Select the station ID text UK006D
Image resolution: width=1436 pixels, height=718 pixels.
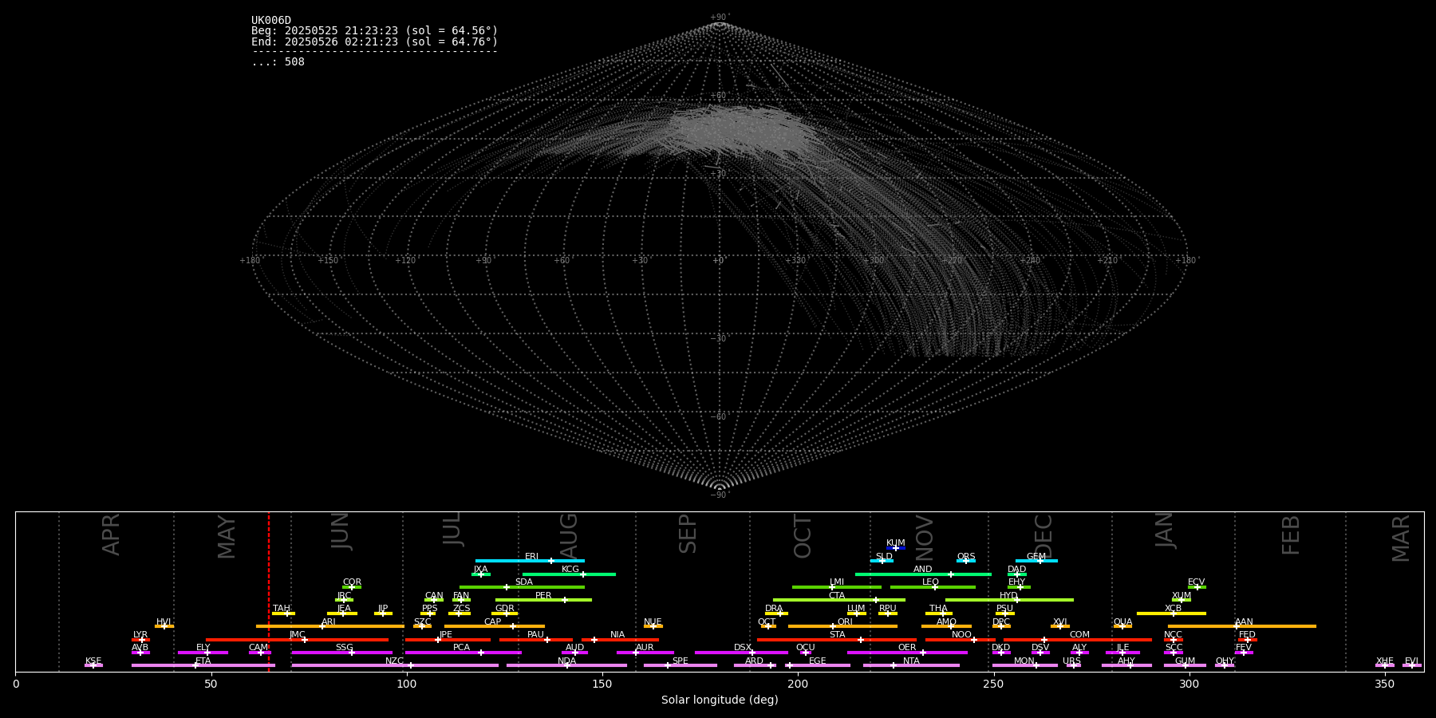(x=271, y=21)
